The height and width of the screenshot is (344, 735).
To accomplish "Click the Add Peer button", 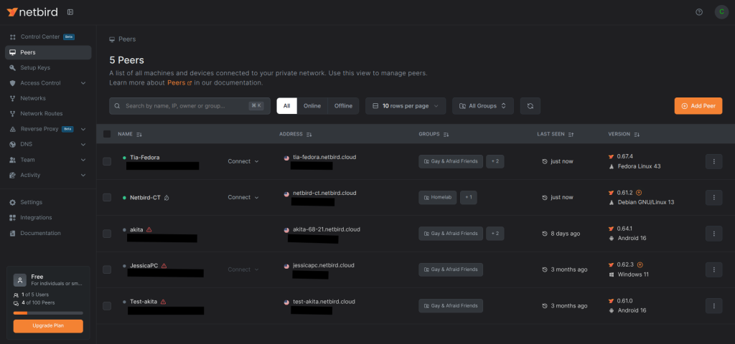I will (698, 106).
